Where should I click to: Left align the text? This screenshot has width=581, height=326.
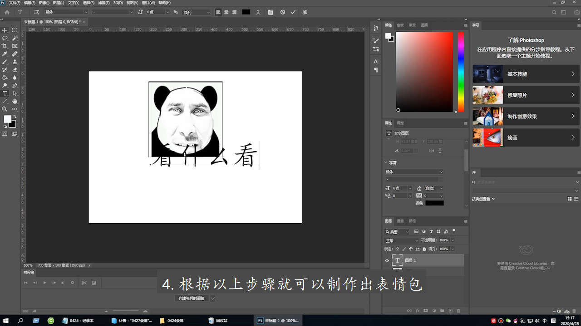[x=218, y=12]
